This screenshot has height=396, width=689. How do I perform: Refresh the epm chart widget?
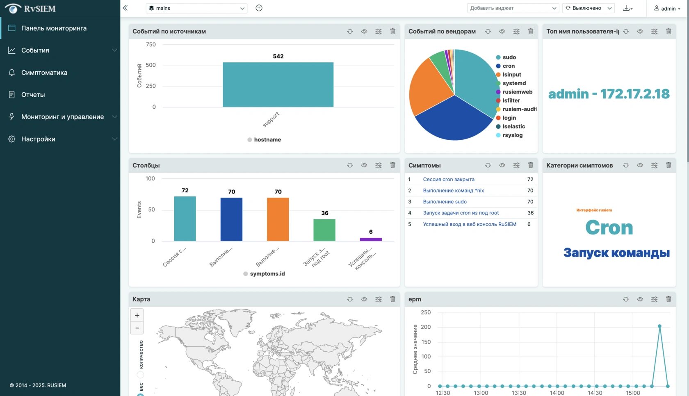626,299
